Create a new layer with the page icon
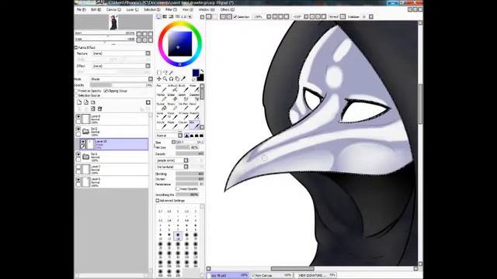 79,102
